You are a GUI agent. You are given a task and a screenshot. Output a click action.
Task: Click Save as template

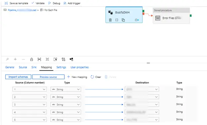[16, 3]
